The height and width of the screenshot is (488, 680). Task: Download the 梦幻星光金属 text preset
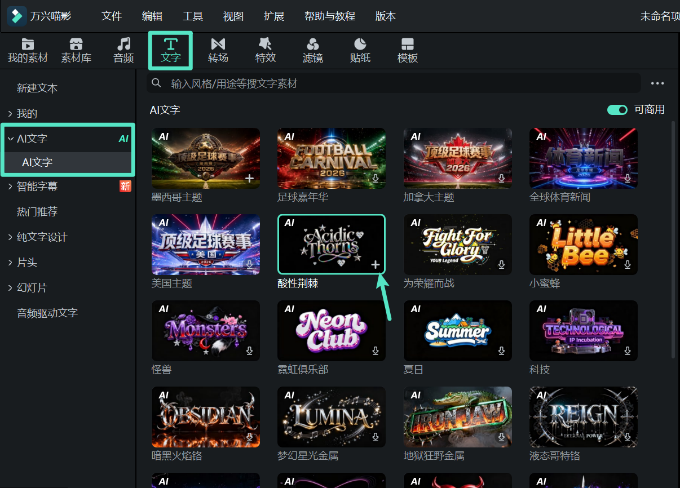pyautogui.click(x=376, y=437)
